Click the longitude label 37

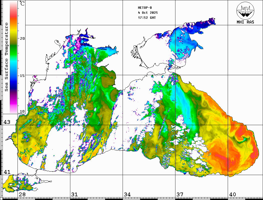pyautogui.click(x=180, y=195)
